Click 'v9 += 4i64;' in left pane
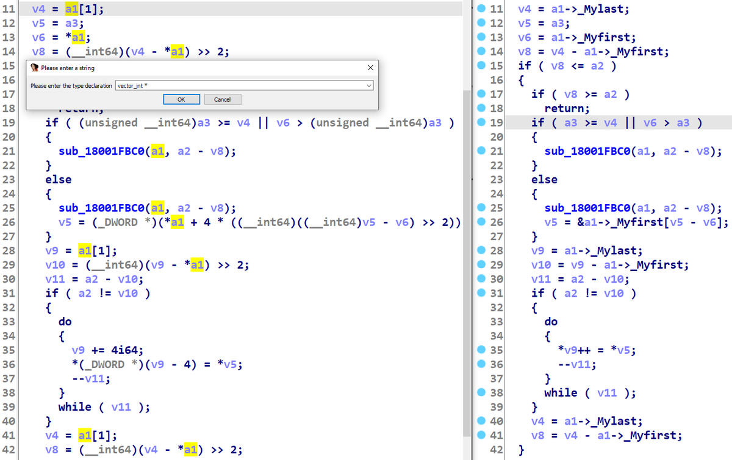 point(108,350)
